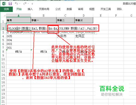Select row 12 header

tap(3, 67)
